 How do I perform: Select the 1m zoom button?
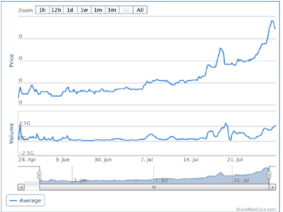[x=98, y=10]
